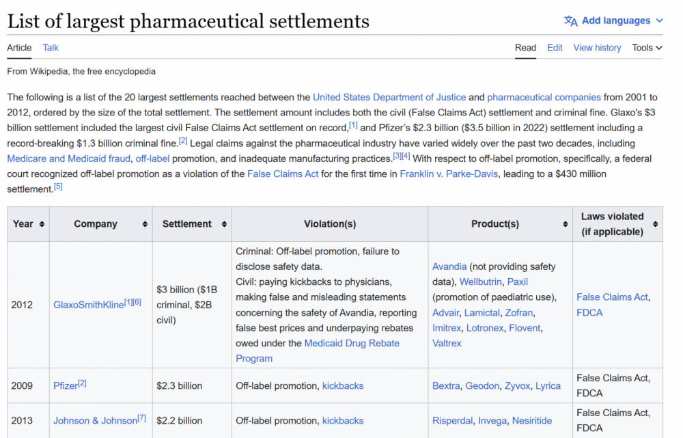Open the Risperdal drug link
The image size is (683, 438).
452,421
